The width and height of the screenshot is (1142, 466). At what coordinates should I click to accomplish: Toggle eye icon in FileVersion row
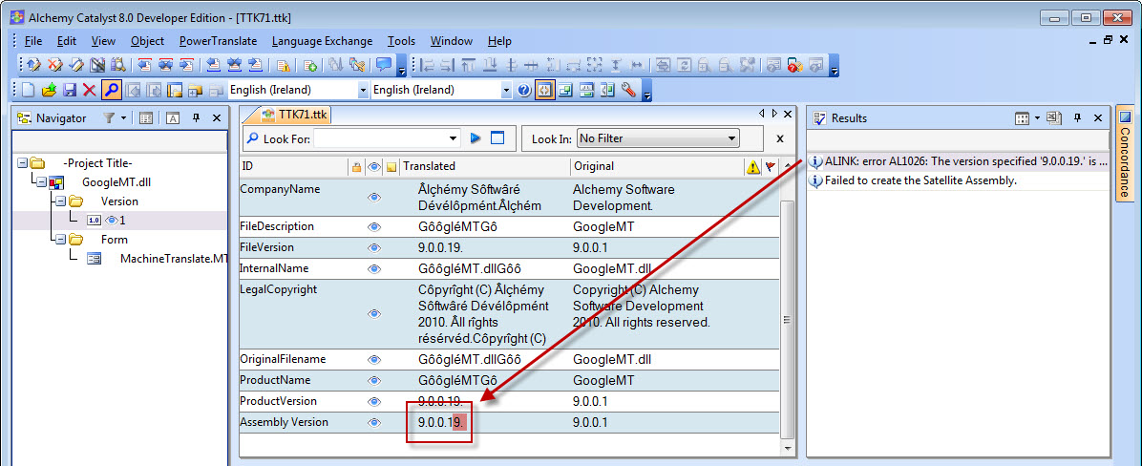(374, 247)
